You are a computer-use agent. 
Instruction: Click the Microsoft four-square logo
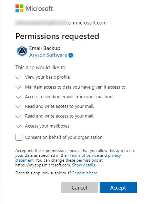pos(19,9)
